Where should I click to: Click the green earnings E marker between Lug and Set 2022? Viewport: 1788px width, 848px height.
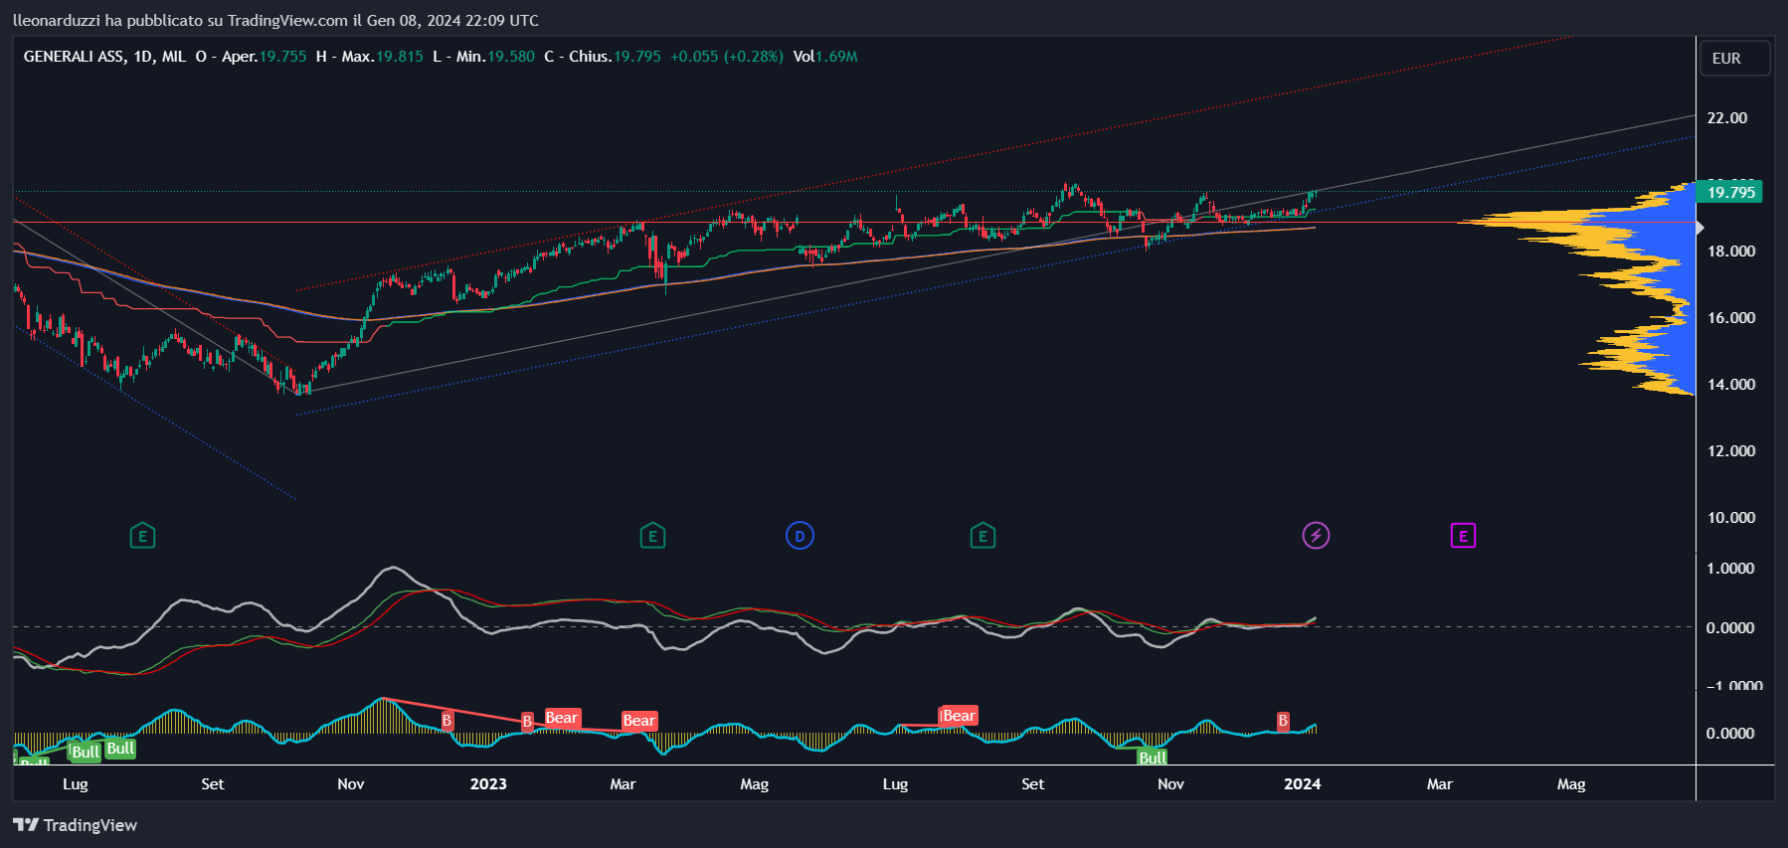pyautogui.click(x=142, y=537)
